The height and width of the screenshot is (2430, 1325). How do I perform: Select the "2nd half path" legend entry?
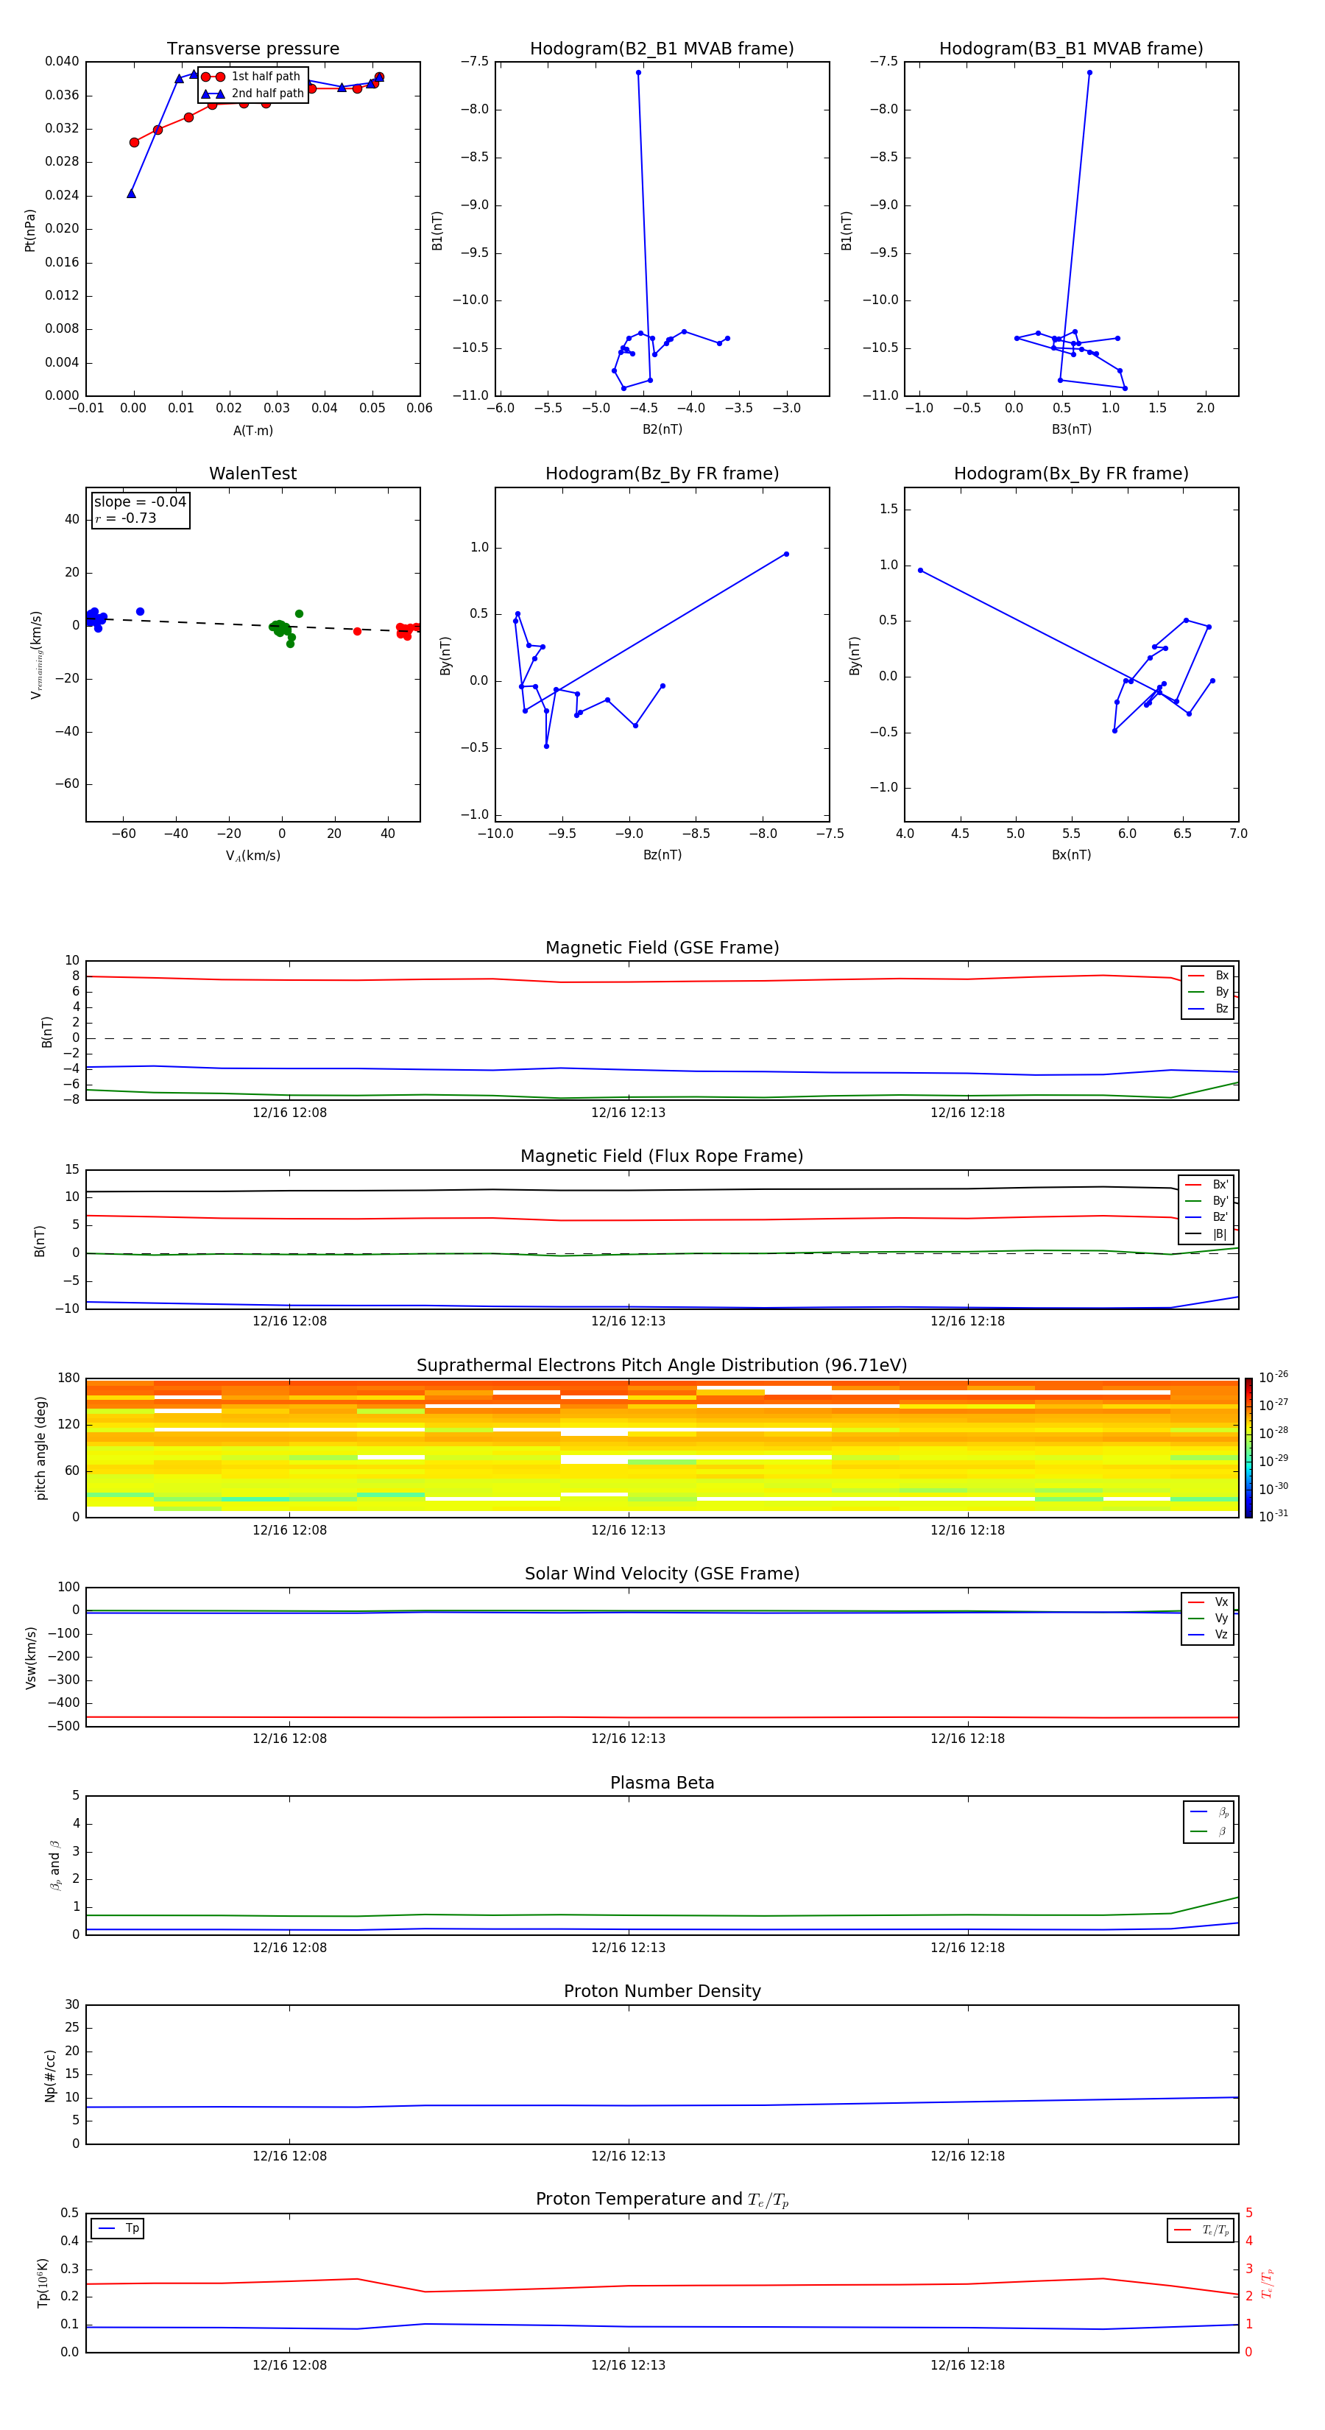(x=252, y=94)
